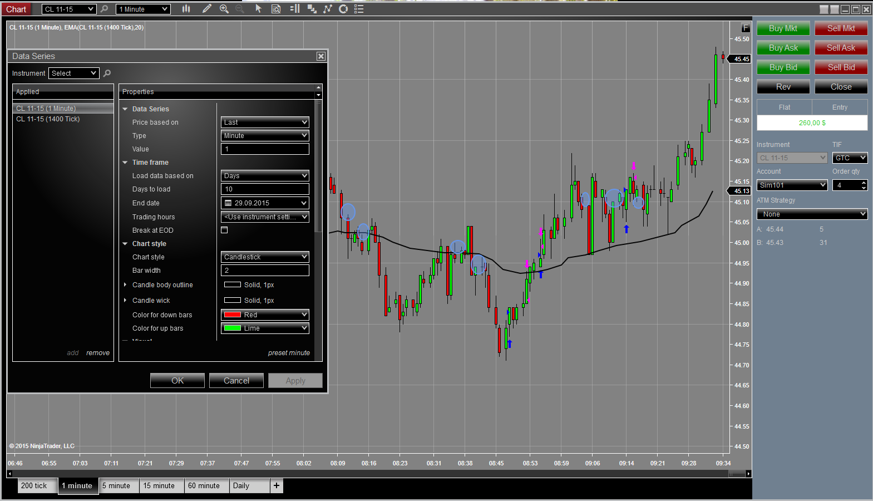Click the instrument search magnifier in chart toolbar

click(104, 9)
